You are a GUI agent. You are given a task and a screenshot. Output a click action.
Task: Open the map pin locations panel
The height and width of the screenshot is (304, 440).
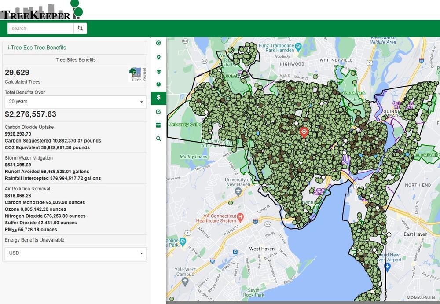[x=158, y=57]
